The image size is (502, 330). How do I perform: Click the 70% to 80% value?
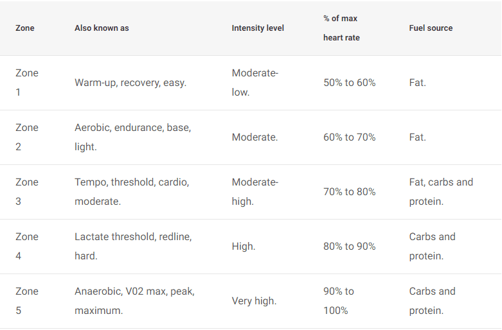[x=349, y=192]
